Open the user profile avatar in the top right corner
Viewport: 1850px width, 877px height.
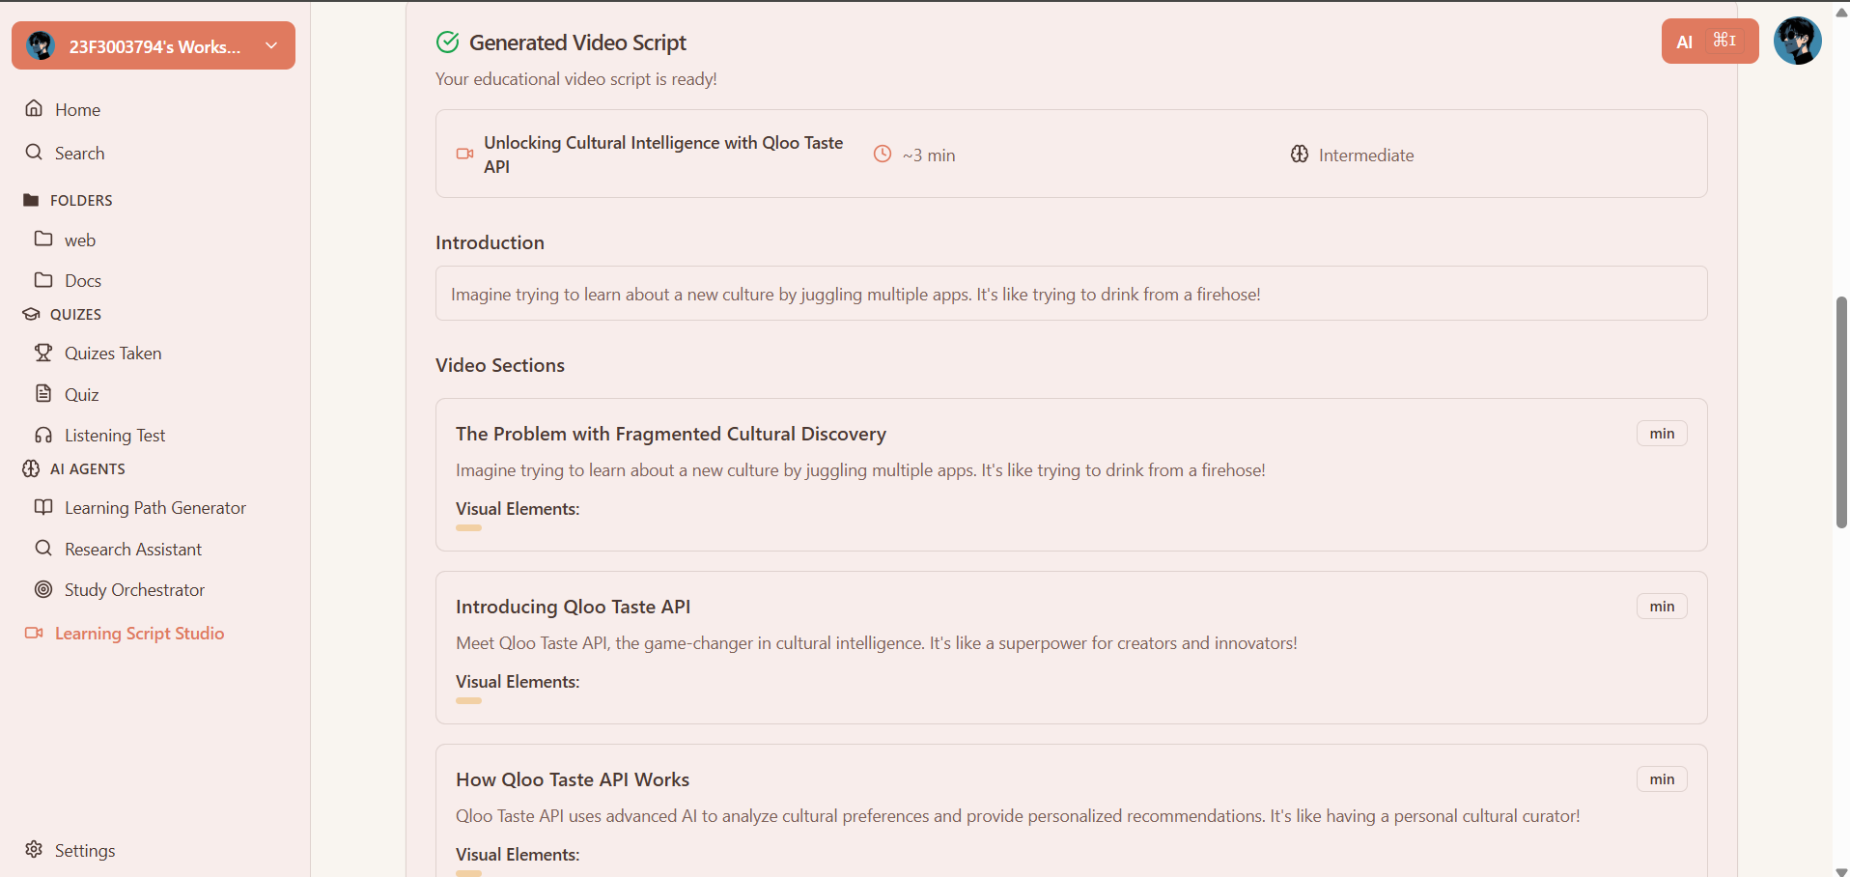1798,41
